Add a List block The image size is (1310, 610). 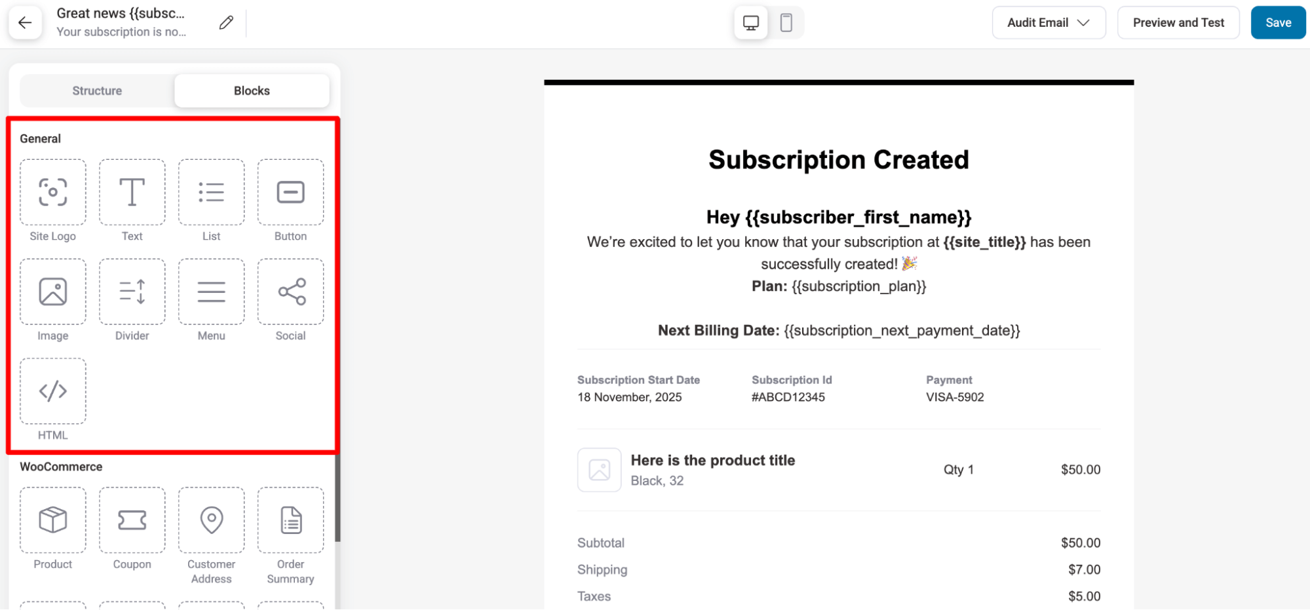[x=211, y=193]
